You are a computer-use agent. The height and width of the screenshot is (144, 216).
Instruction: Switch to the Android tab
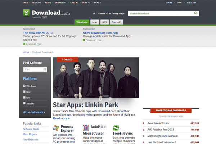click(x=116, y=22)
